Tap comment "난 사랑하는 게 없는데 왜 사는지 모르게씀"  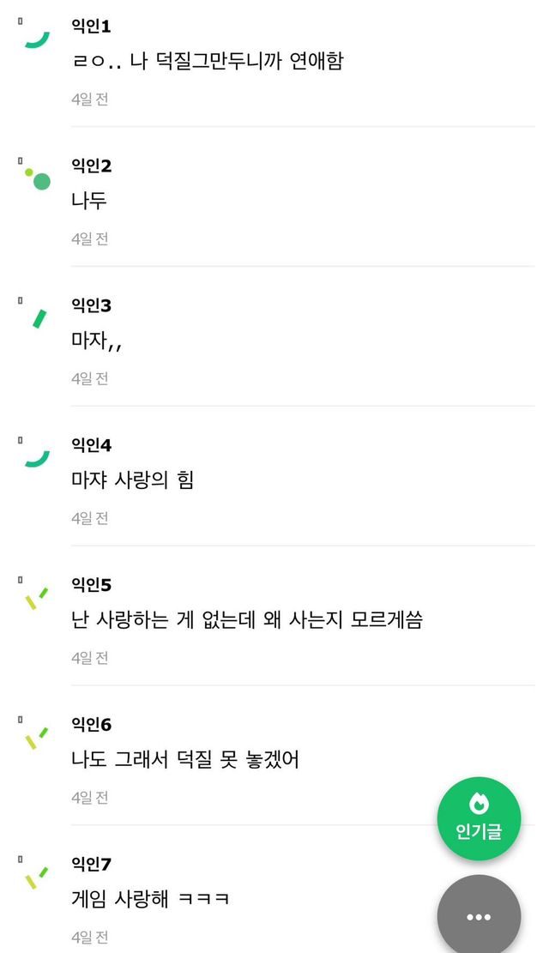pyautogui.click(x=247, y=620)
